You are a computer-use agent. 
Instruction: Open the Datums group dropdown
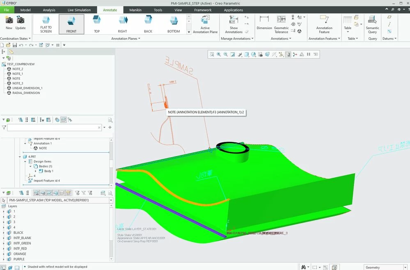(389, 39)
